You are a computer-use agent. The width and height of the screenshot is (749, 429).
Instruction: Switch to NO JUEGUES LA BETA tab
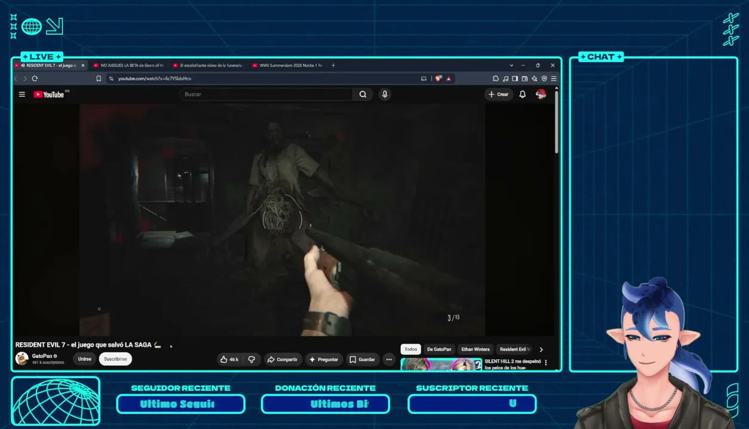point(128,66)
